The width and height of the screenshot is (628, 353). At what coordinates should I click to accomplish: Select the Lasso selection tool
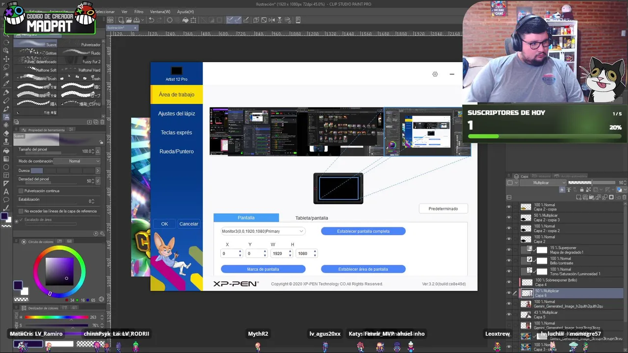click(6, 67)
